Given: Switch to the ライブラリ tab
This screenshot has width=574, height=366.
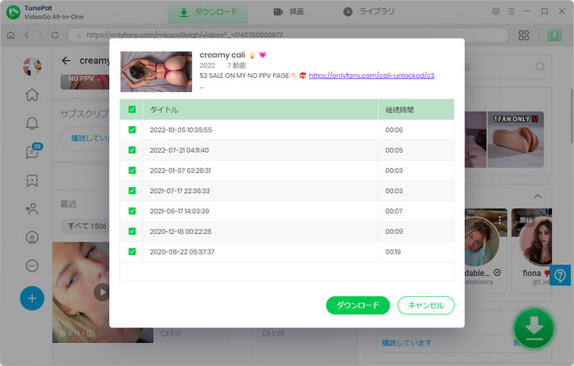Looking at the screenshot, I should pyautogui.click(x=369, y=12).
